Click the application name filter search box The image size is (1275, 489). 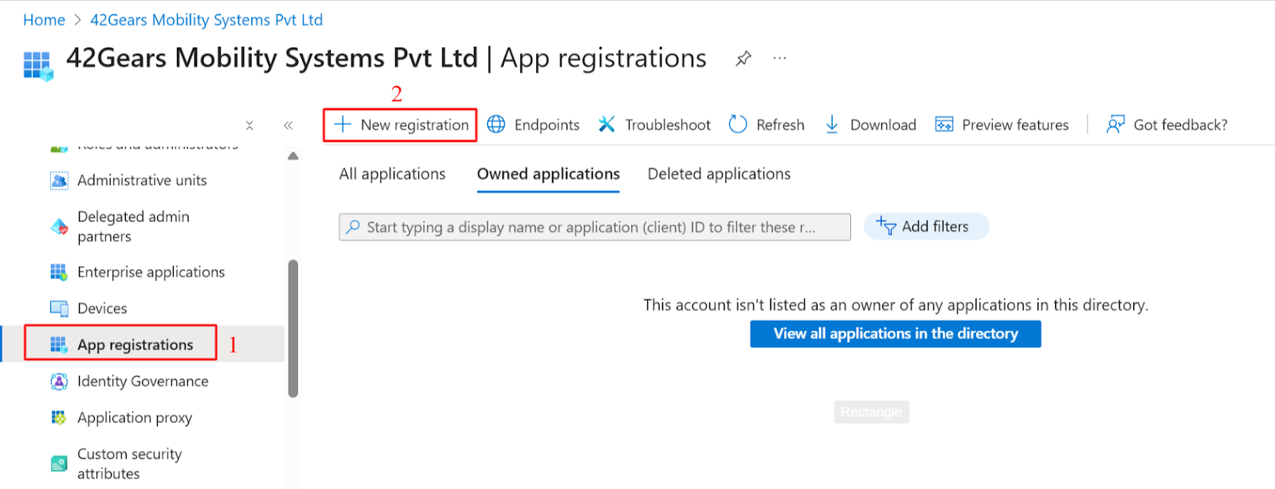594,227
